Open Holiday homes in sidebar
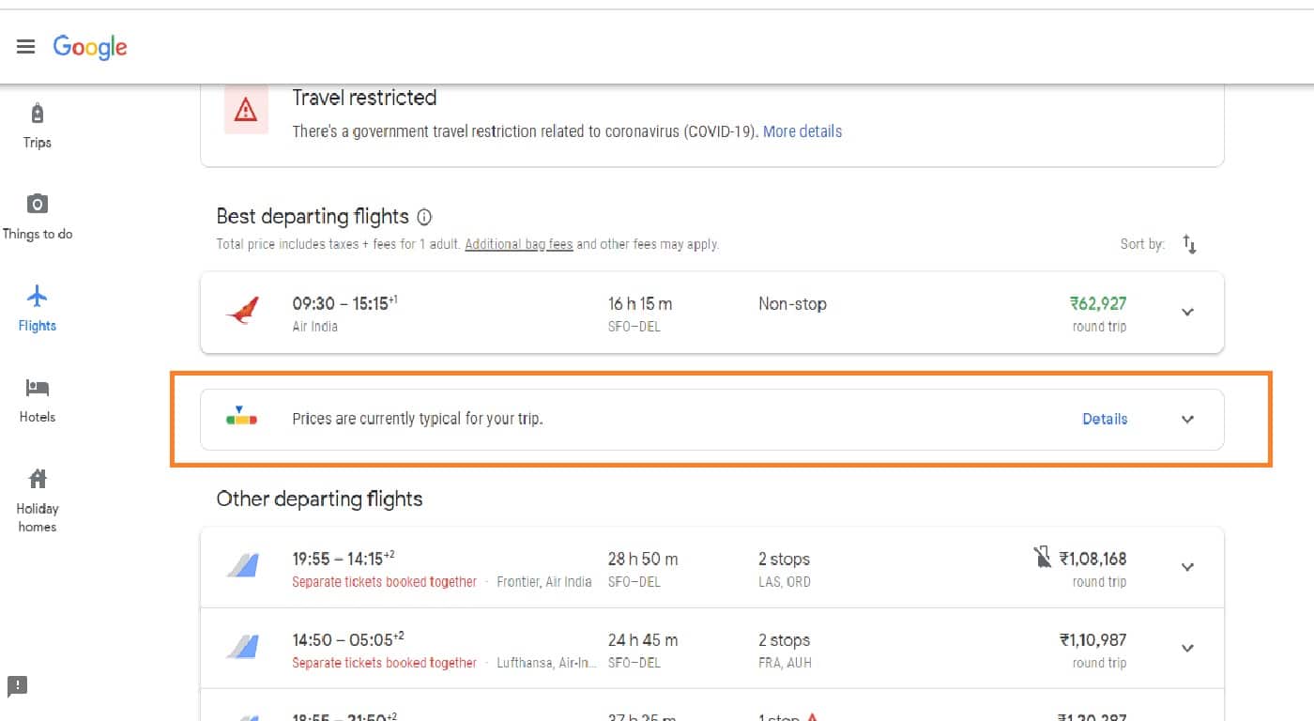Image resolution: width=1314 pixels, height=721 pixels. pyautogui.click(x=38, y=501)
